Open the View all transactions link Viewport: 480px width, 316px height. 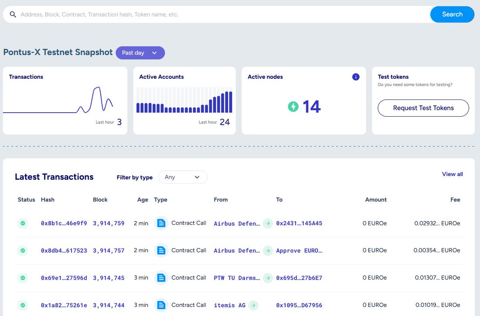tap(452, 174)
